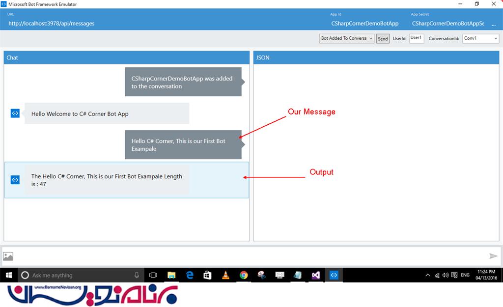Image resolution: width=503 pixels, height=307 pixels.
Task: Click the bot avatar beside the welcome message
Action: (15, 113)
